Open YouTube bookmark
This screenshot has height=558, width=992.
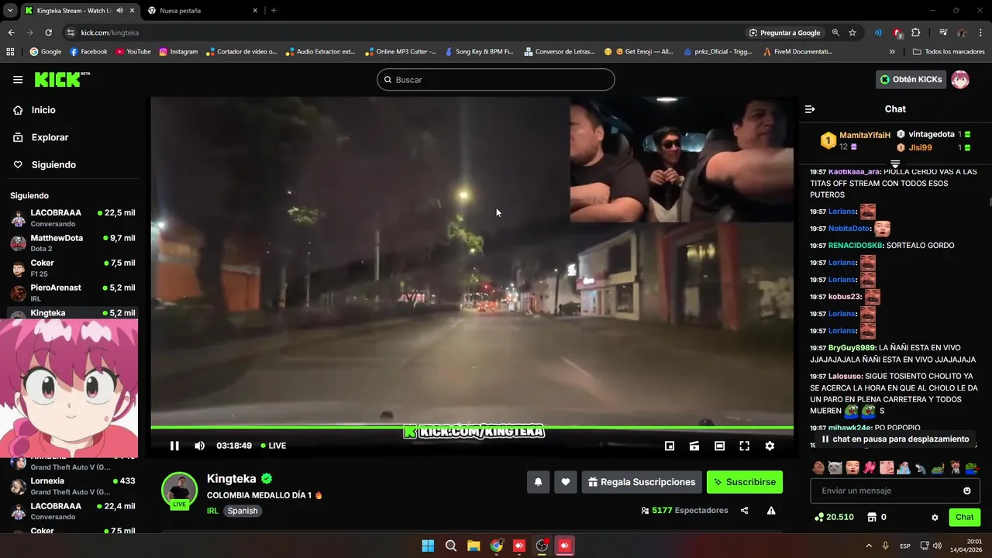tap(133, 52)
